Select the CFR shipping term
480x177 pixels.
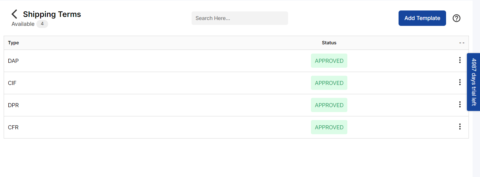13,127
